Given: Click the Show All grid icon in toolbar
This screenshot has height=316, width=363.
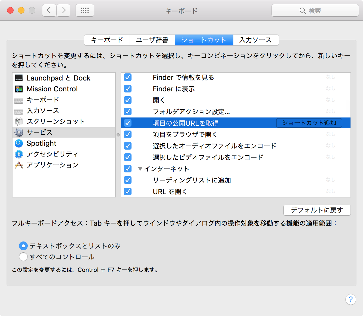Looking at the screenshot, I should pos(85,10).
